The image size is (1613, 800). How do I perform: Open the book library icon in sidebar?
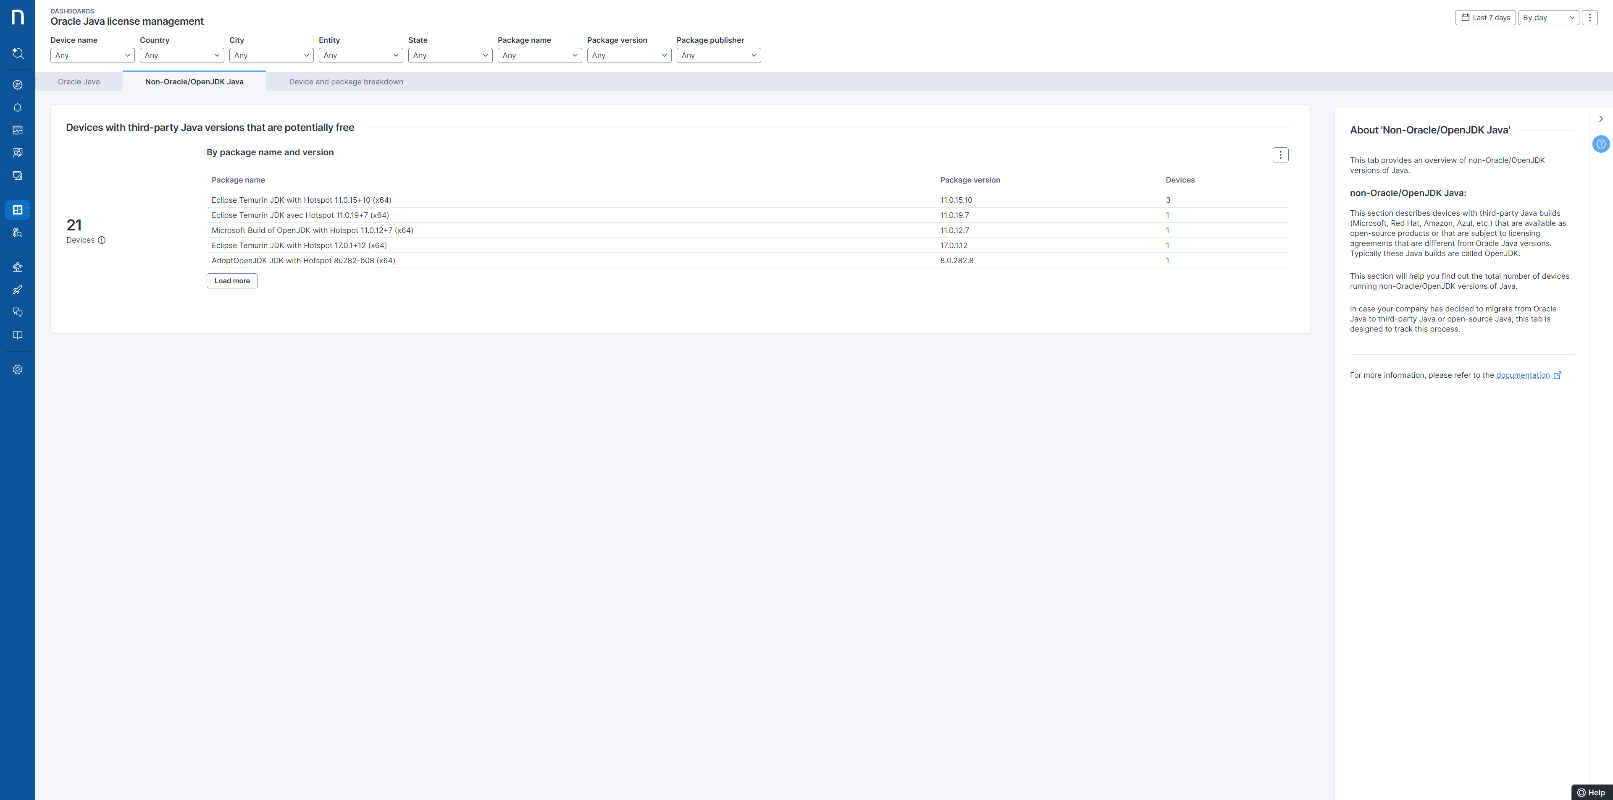(18, 335)
